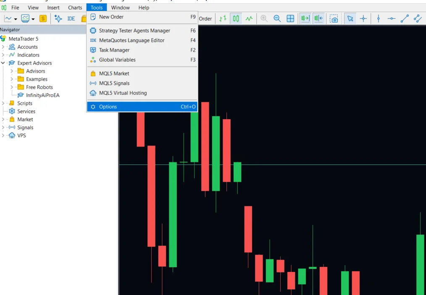
Task: Open the new chart dropdown arrow
Action: click(x=16, y=19)
